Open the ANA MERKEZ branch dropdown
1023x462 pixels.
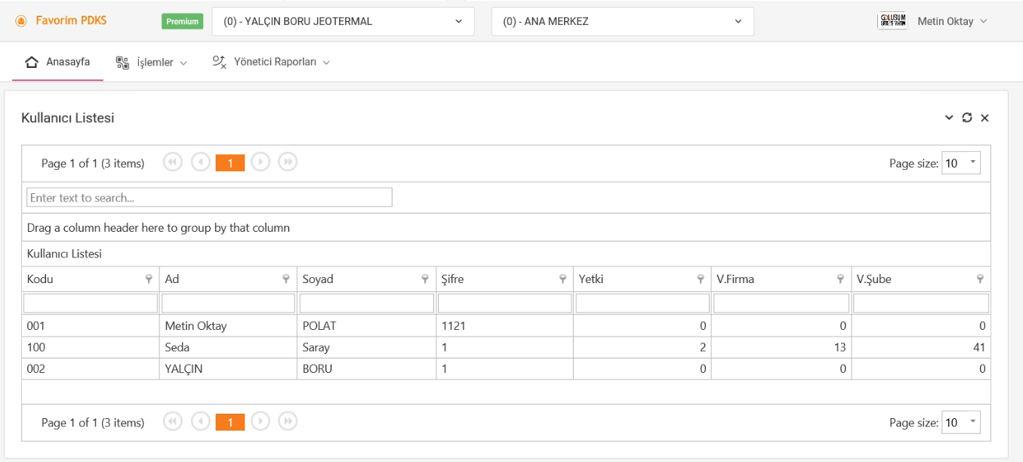click(x=622, y=22)
